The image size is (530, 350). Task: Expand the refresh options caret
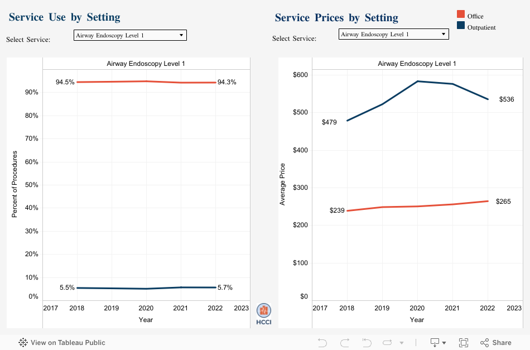(402, 343)
